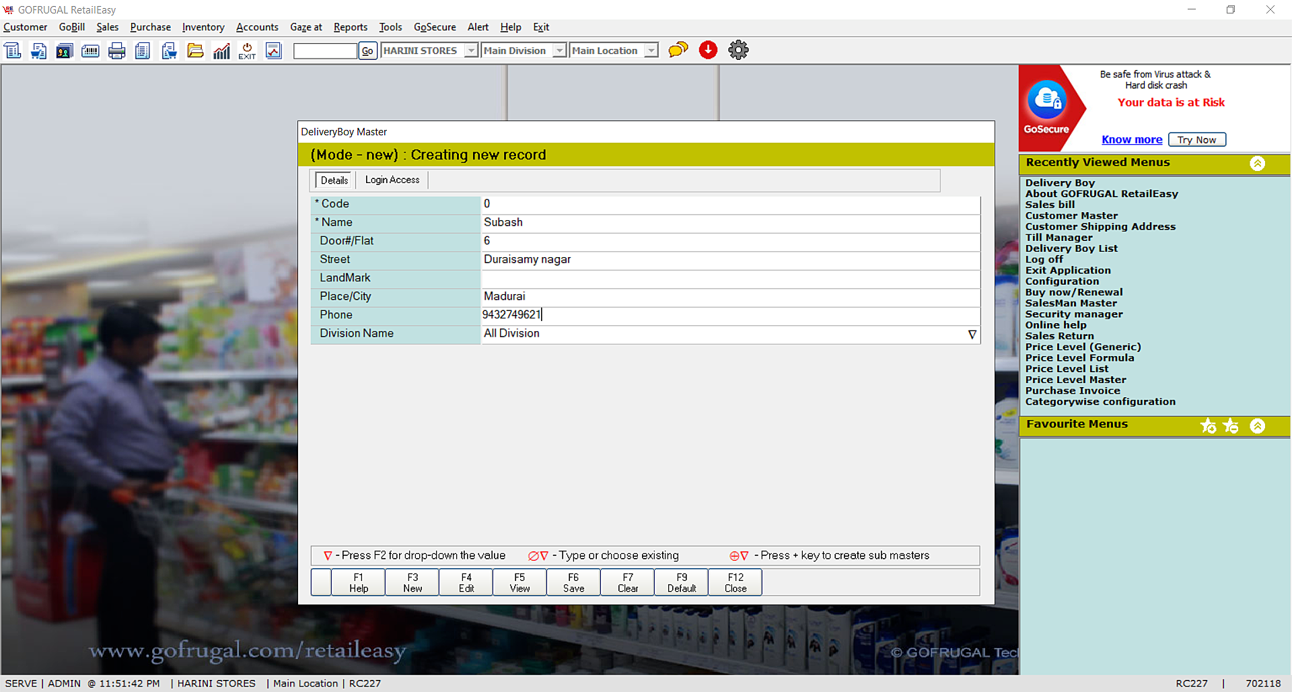Click the red download arrow icon
1292x692 pixels.
tap(708, 50)
